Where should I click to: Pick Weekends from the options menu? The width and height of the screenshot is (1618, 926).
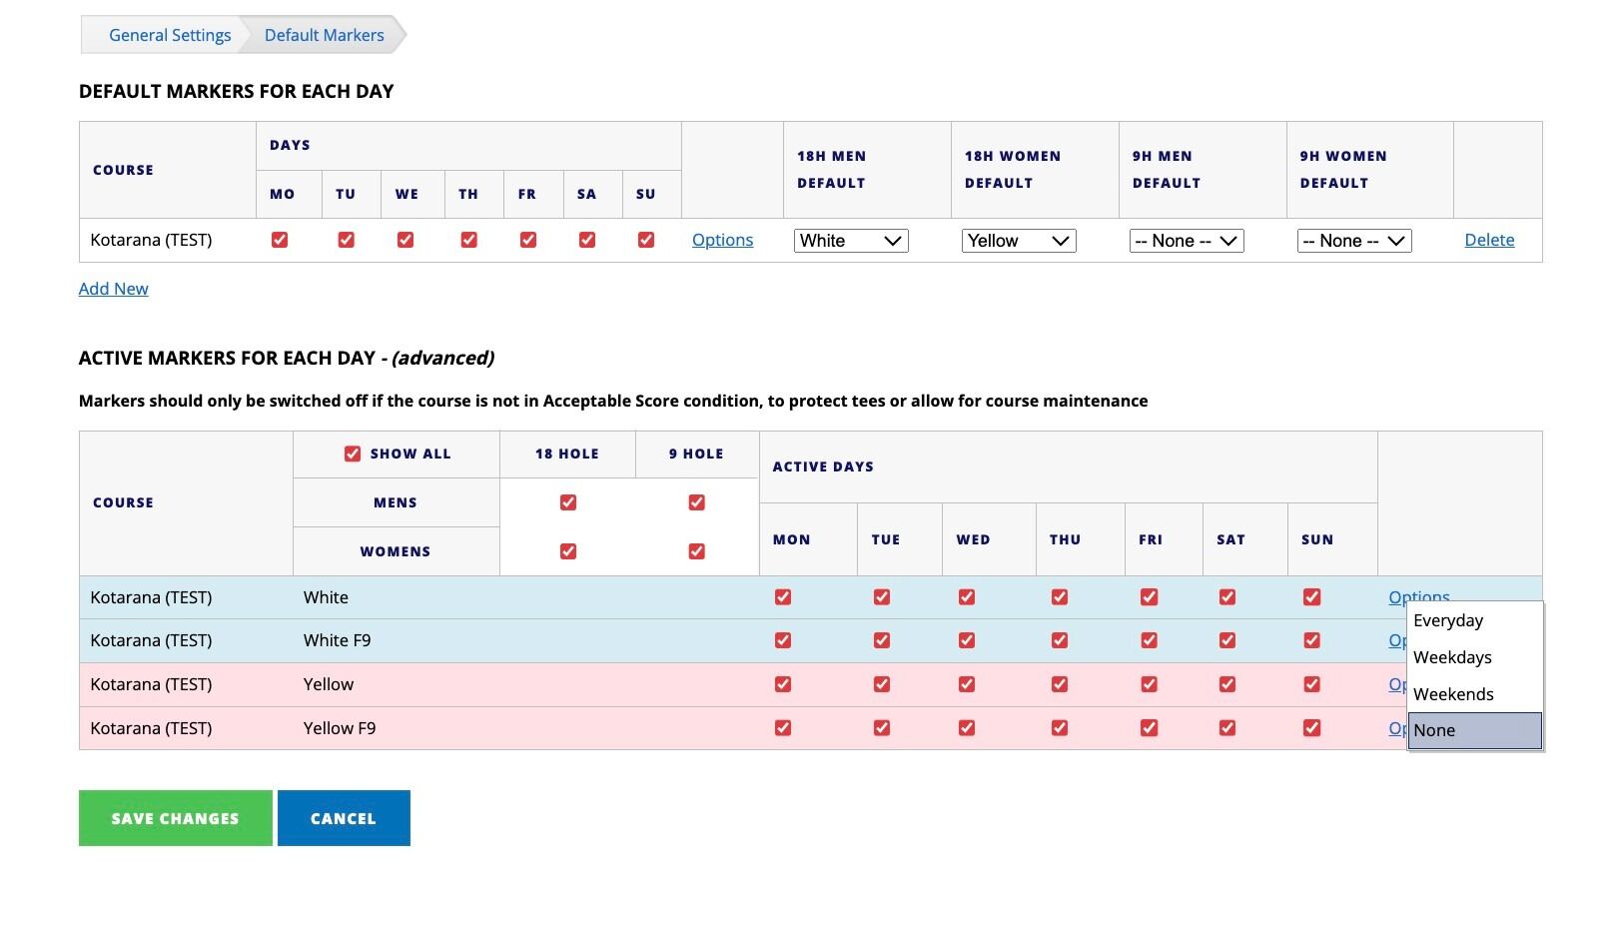tap(1475, 694)
